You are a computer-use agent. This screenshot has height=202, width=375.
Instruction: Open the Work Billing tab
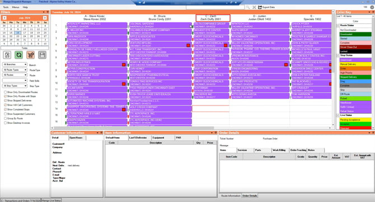click(x=280, y=150)
